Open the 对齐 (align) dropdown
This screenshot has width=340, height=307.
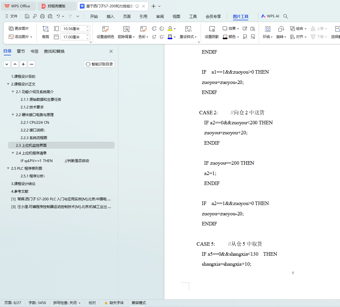pyautogui.click(x=298, y=37)
